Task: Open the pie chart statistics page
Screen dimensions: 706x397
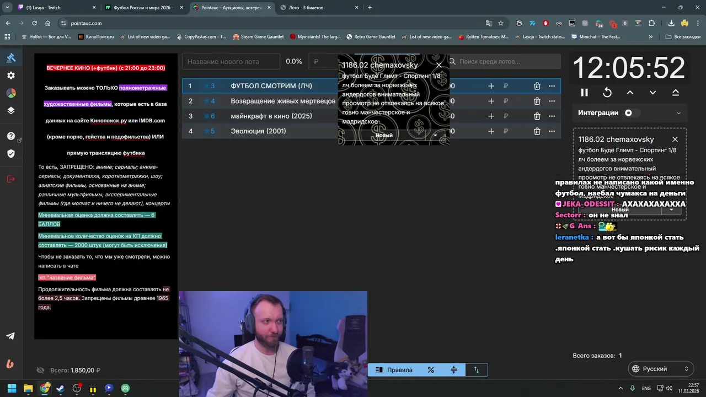Action: (x=10, y=93)
